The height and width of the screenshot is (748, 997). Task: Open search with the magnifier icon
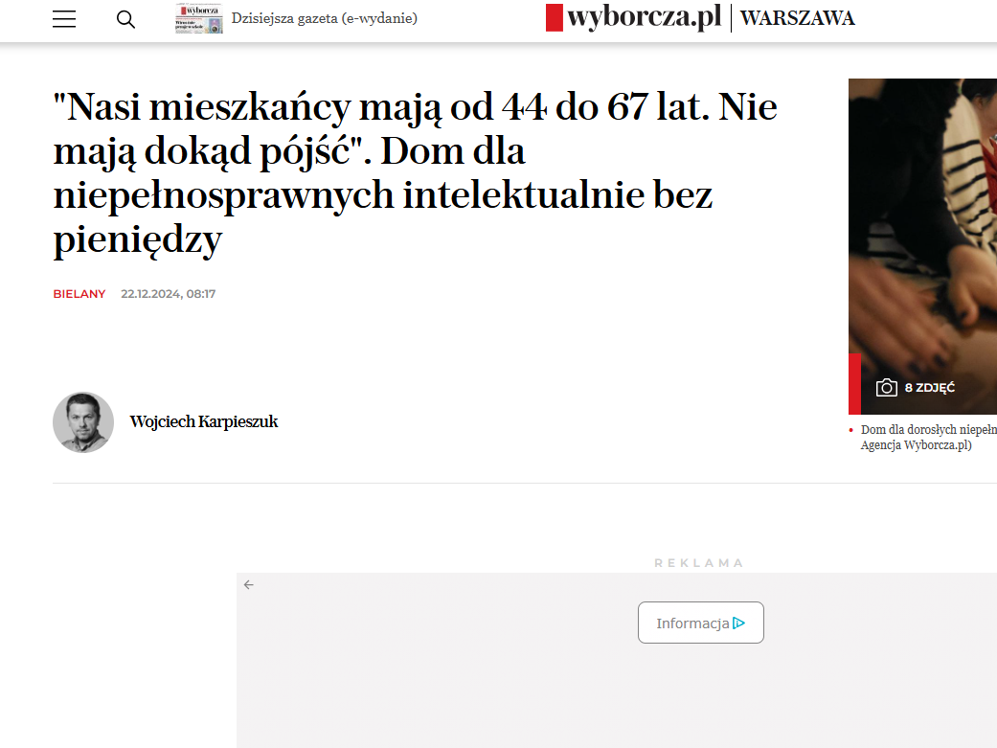click(125, 20)
